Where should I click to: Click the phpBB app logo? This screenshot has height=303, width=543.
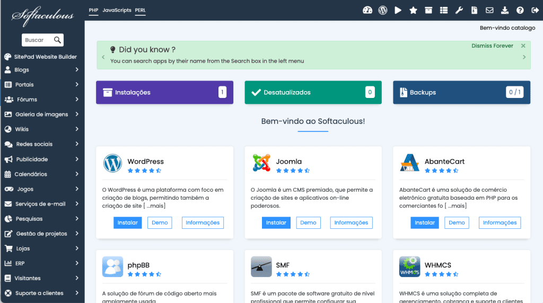[x=112, y=266]
